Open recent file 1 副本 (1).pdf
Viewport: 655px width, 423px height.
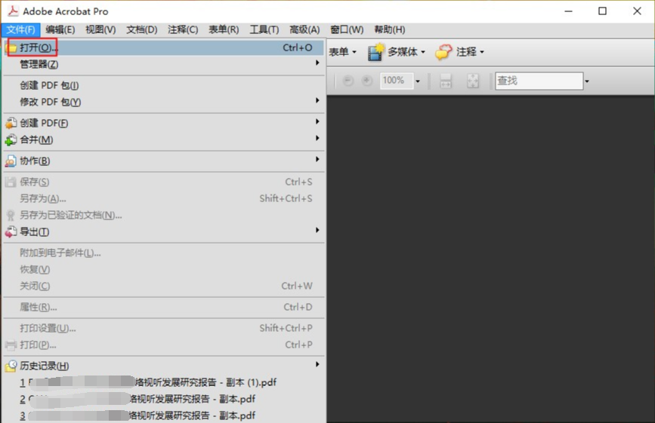pos(164,382)
